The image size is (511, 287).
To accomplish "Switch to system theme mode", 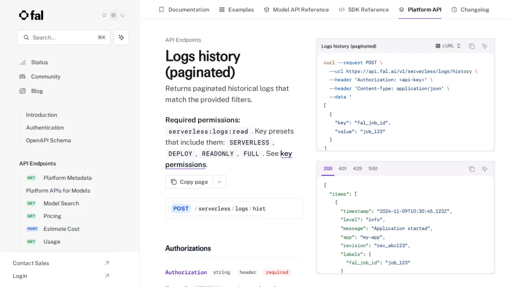I will point(104,15).
